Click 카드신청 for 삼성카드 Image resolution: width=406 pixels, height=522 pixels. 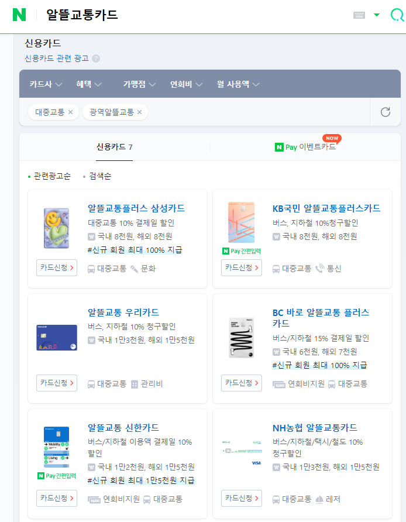tap(57, 267)
